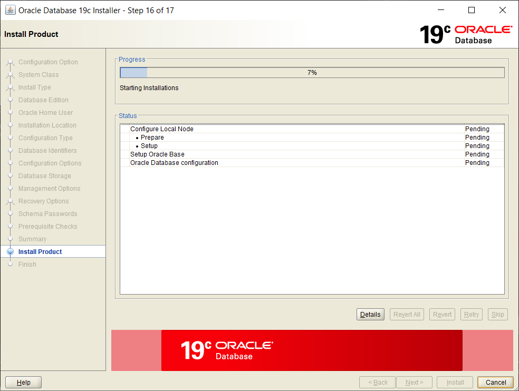519x391 pixels.
Task: Click the Retry button
Action: point(472,314)
